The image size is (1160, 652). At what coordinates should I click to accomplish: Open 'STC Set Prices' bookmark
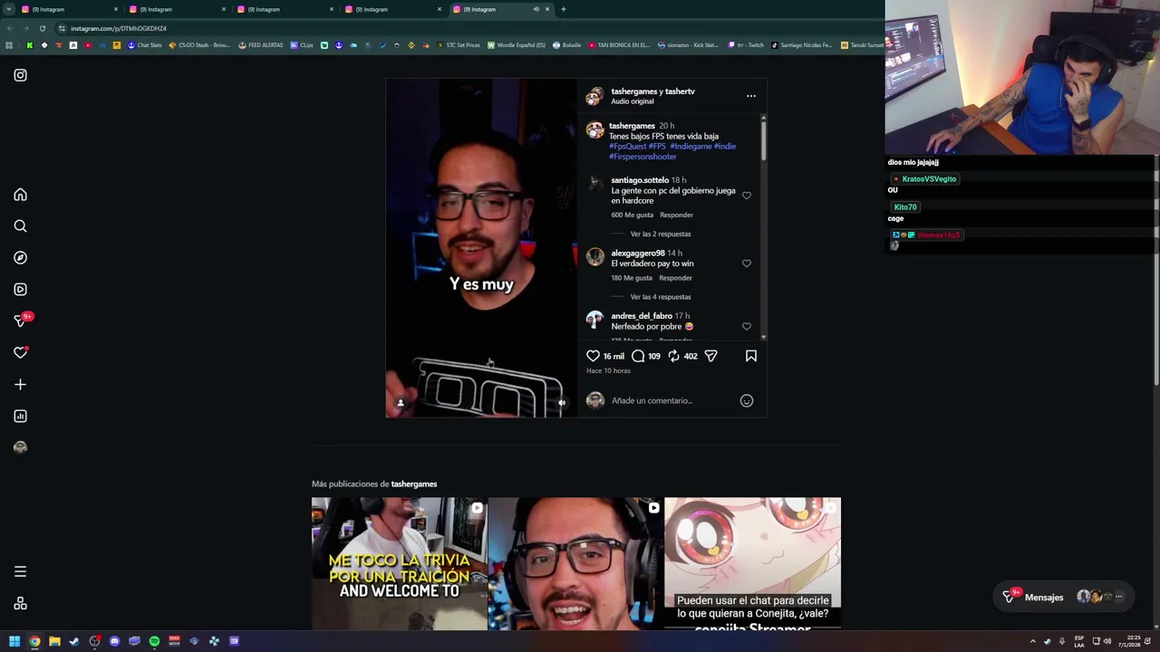tap(458, 45)
